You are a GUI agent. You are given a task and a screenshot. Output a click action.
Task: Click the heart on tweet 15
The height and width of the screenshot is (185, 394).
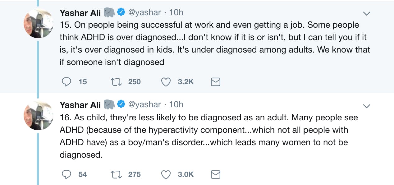166,82
